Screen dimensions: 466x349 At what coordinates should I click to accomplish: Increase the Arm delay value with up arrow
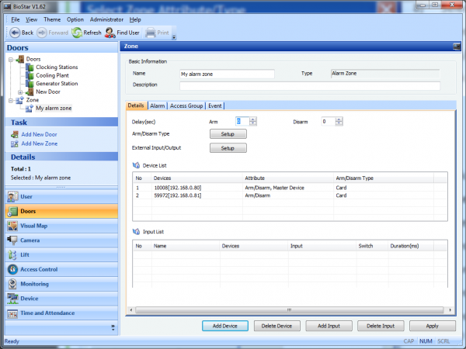[253, 119]
